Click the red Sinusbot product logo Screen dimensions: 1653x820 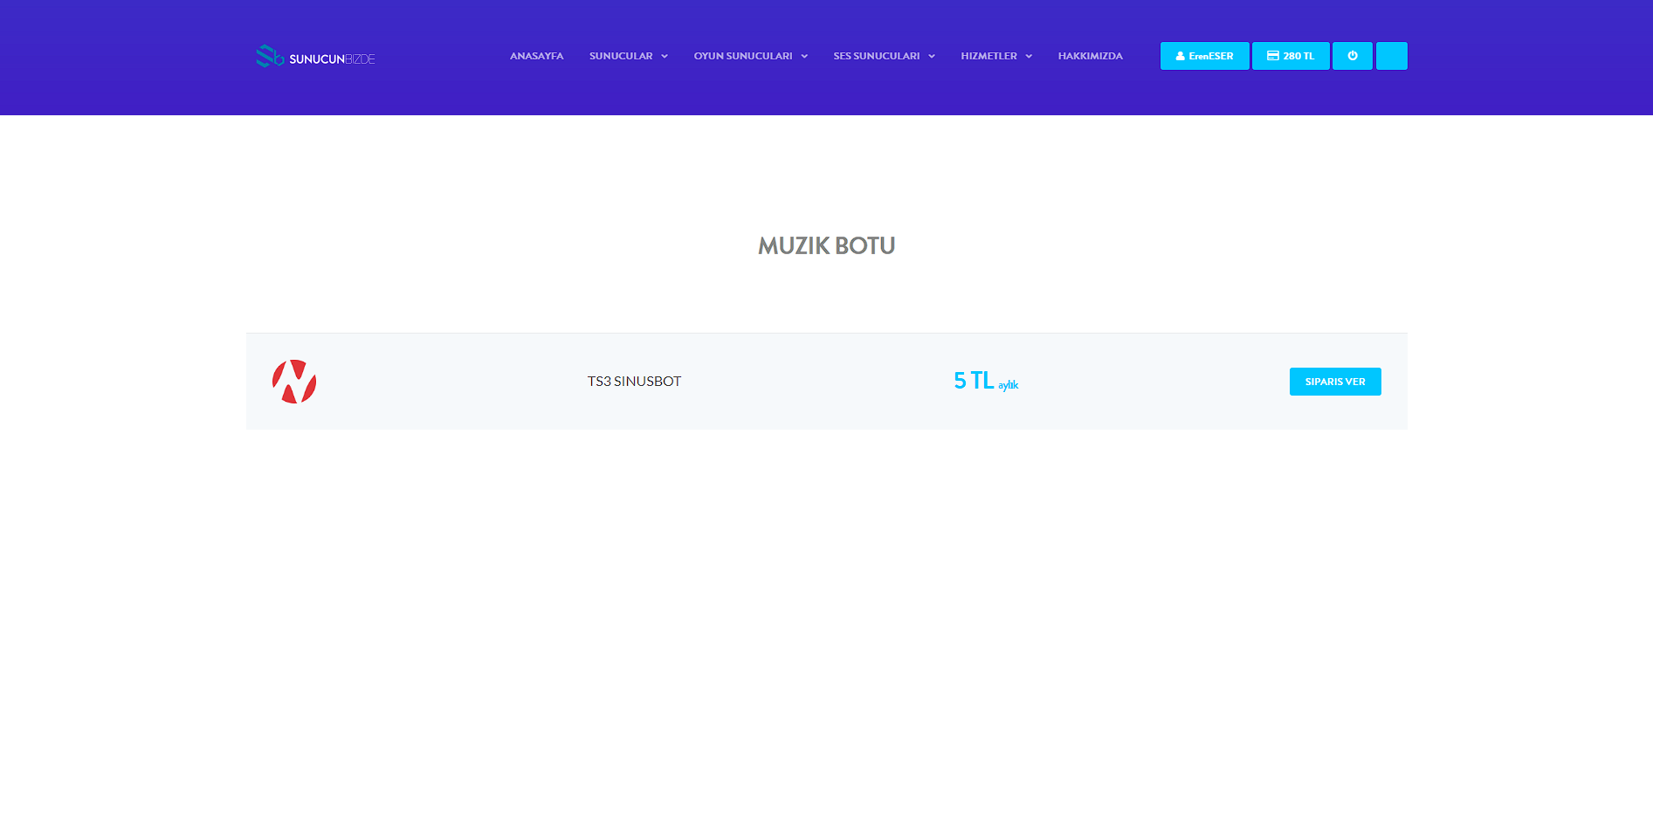[294, 382]
